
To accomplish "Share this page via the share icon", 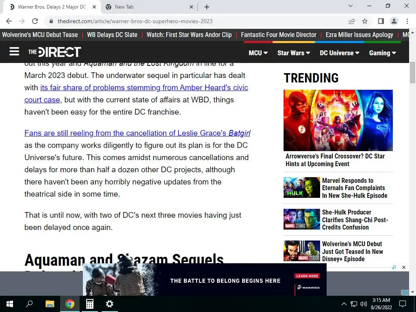I will [352, 21].
